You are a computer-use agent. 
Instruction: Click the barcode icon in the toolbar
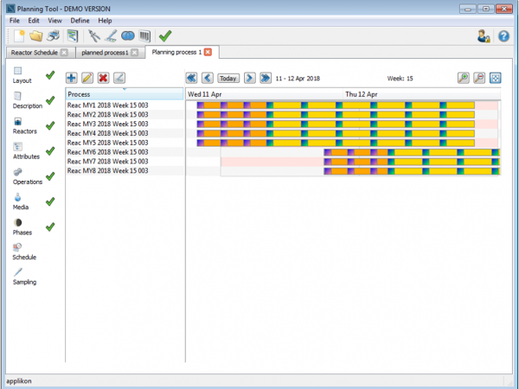[144, 35]
